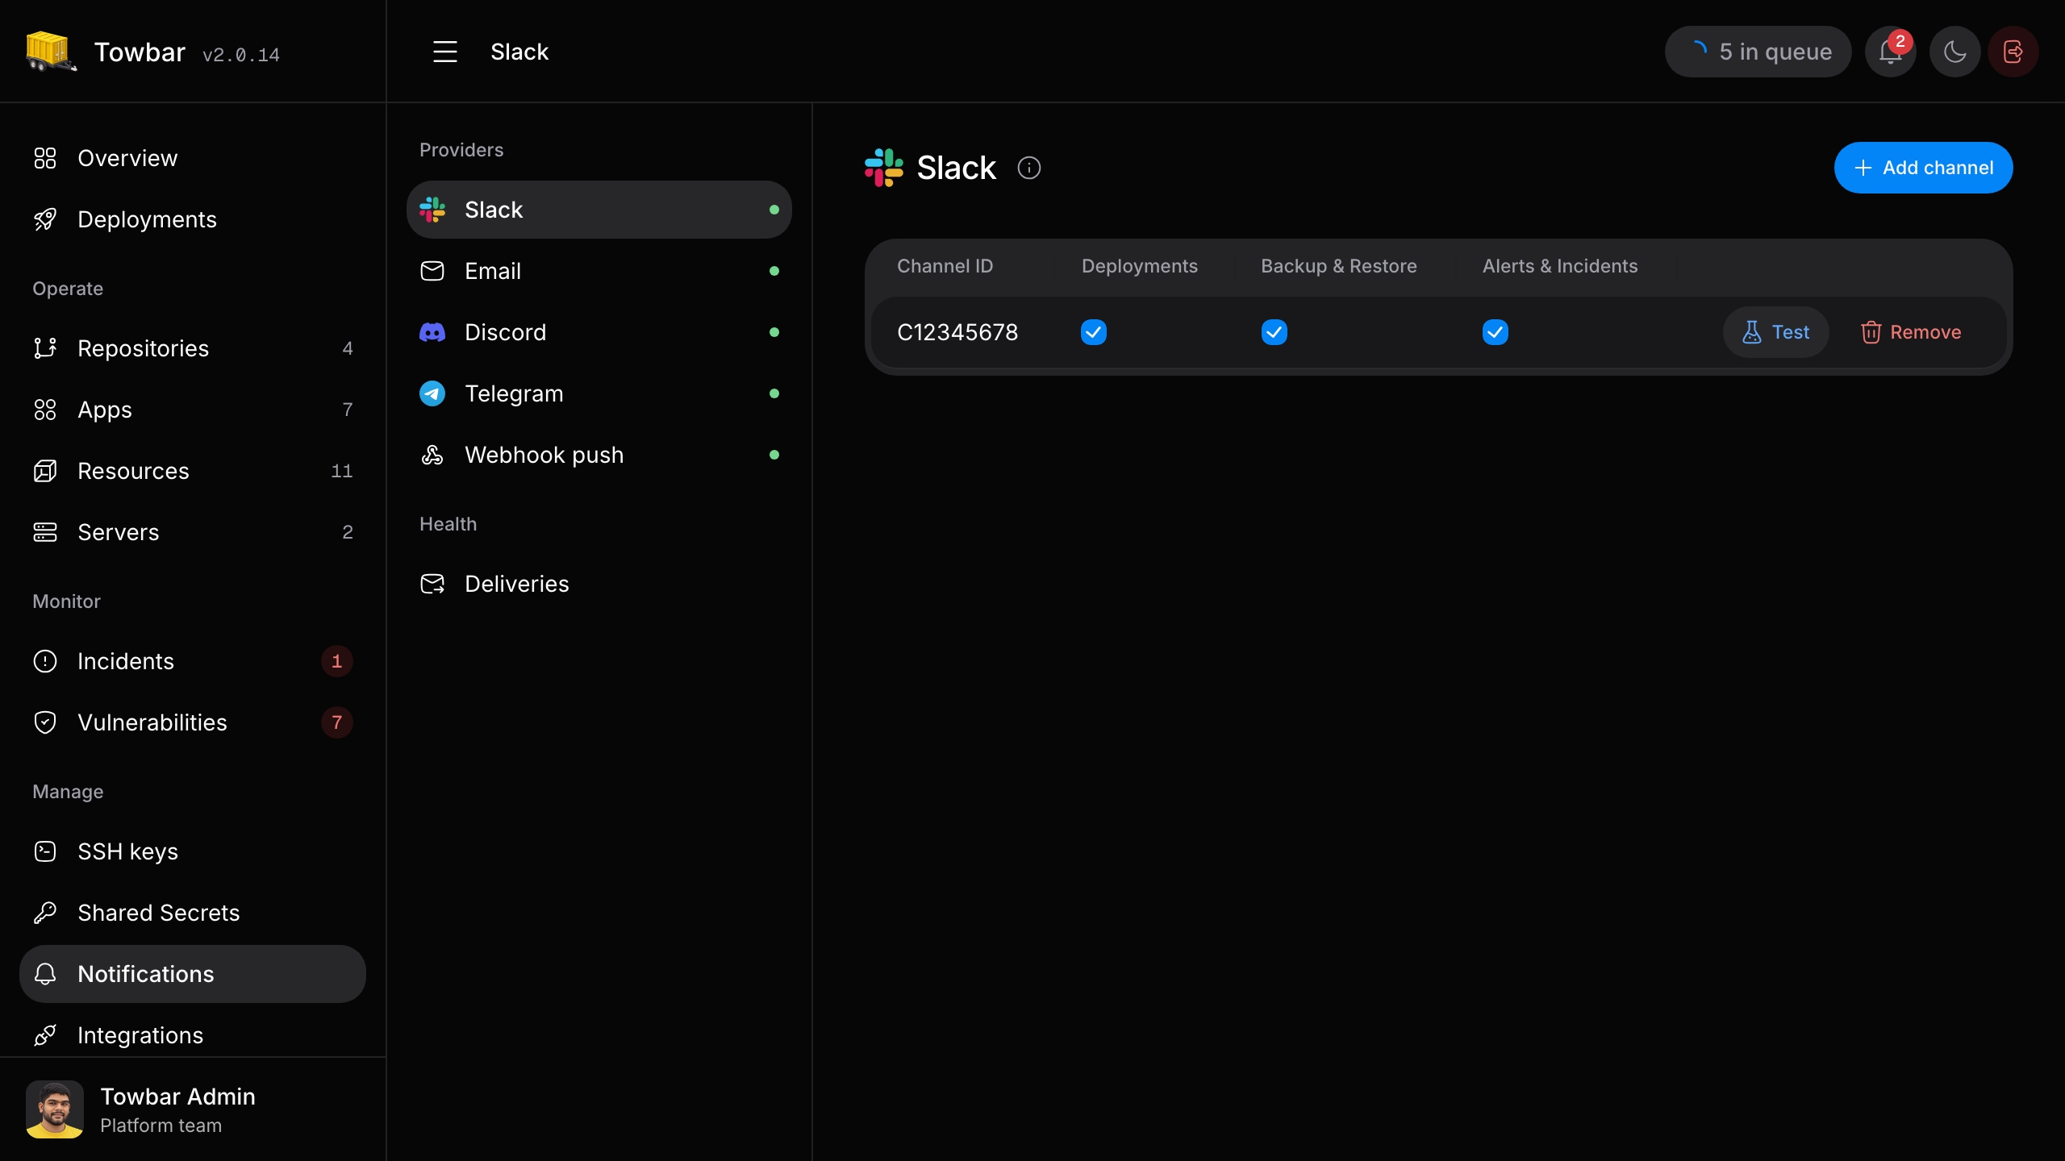The image size is (2065, 1161).
Task: Click the Incidents count badge 1
Action: 337,661
